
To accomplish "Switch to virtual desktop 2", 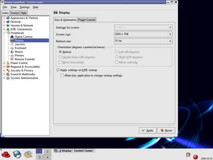I will (x=47, y=151).
